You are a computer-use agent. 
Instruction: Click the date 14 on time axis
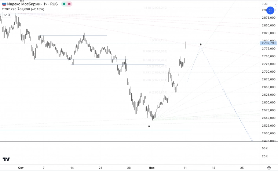[72, 168]
